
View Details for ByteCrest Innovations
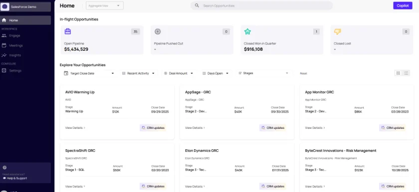pyautogui.click(x=315, y=187)
